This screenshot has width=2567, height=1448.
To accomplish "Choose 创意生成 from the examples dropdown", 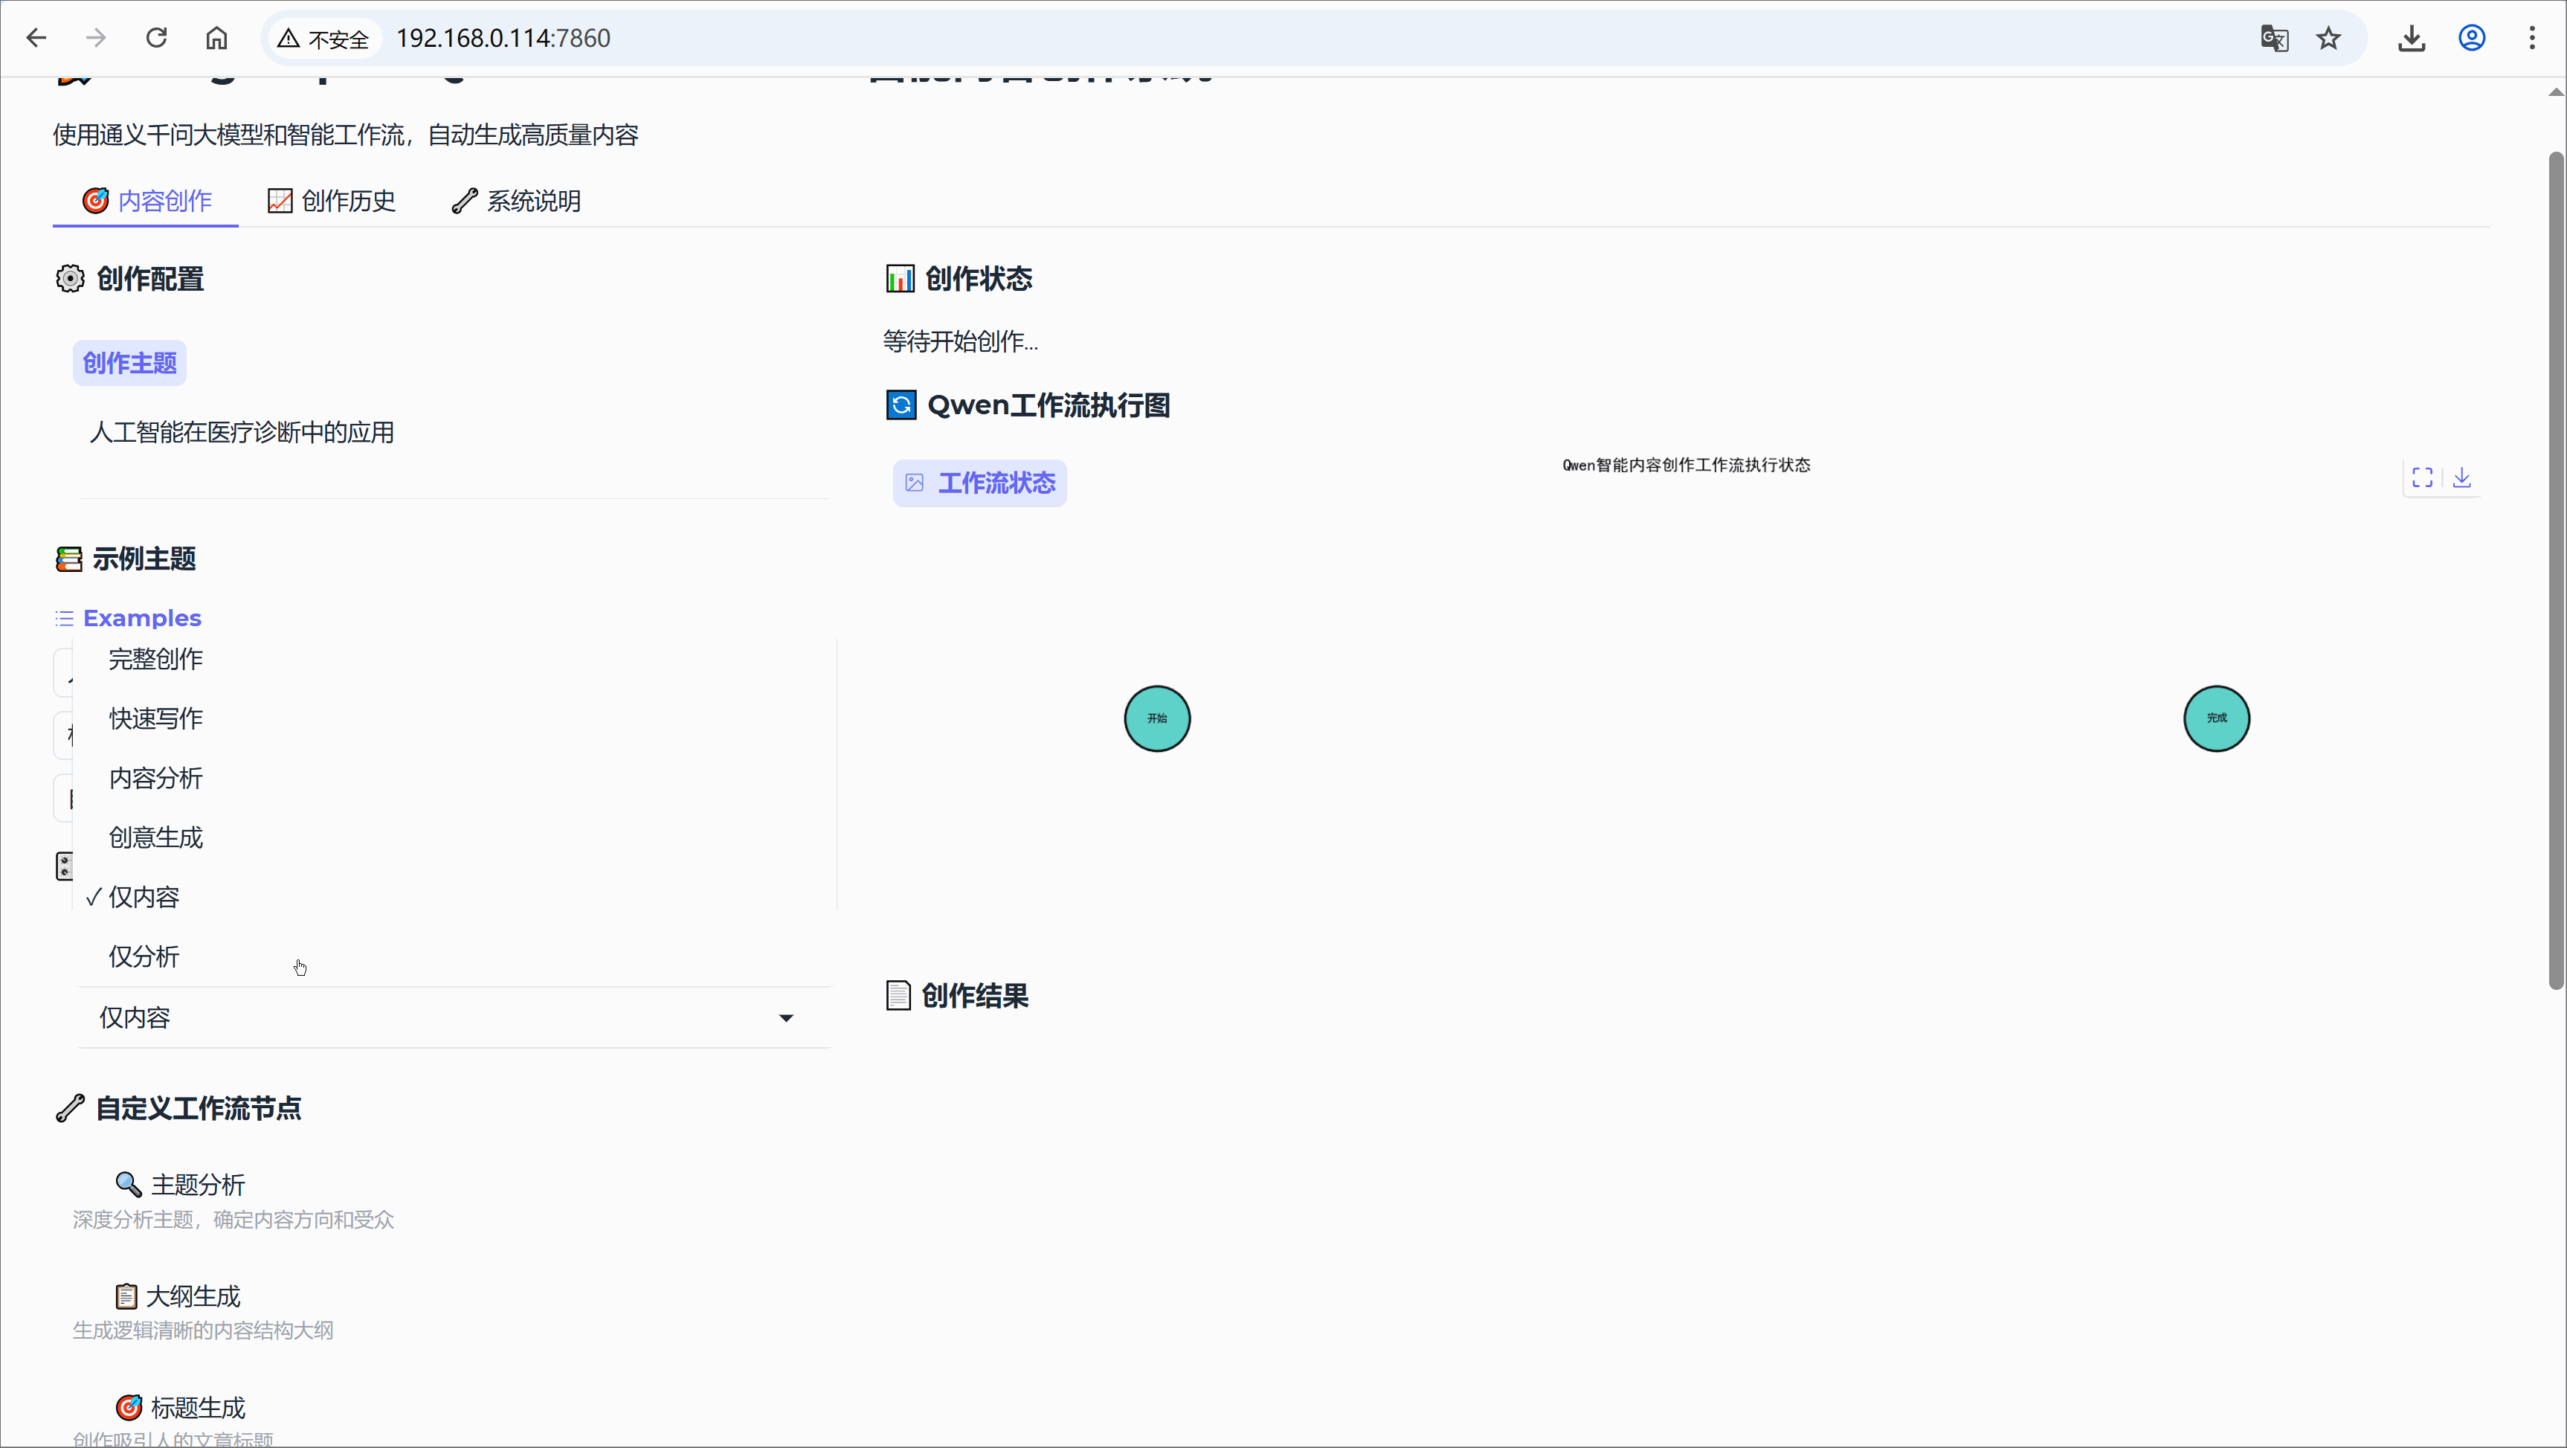I will (155, 837).
